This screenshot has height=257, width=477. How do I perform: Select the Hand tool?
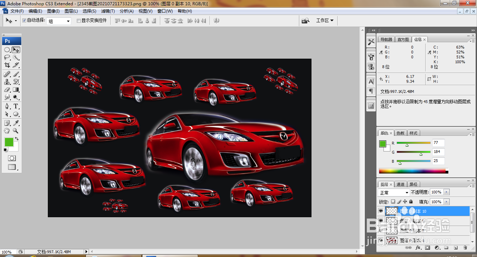point(7,131)
